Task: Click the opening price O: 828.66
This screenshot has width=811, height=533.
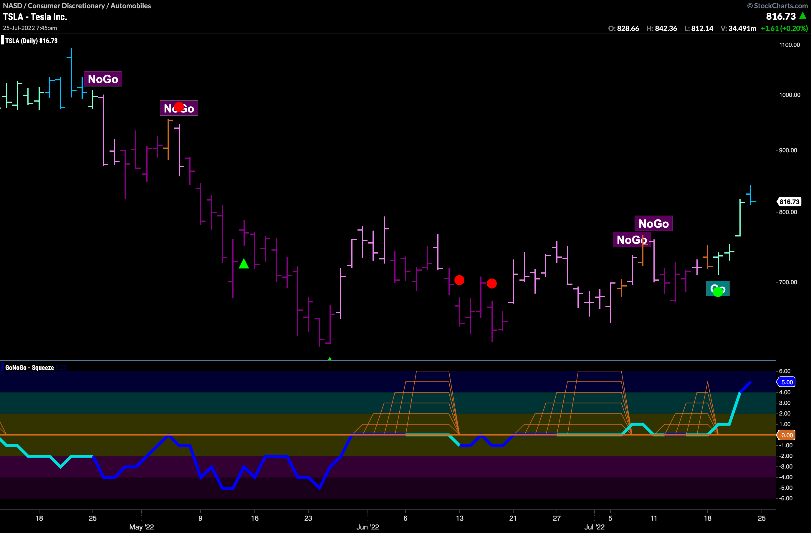Action: pos(624,28)
